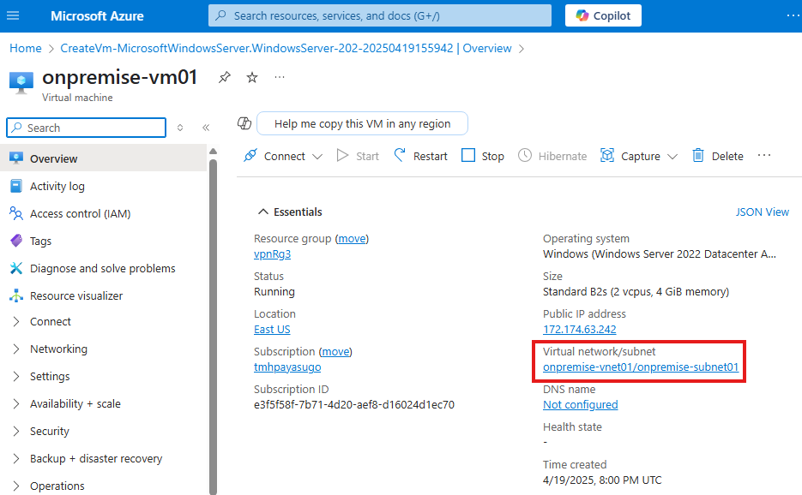Open tmhpayasugo subscription link
Viewport: 802px width, 495px height.
287,367
